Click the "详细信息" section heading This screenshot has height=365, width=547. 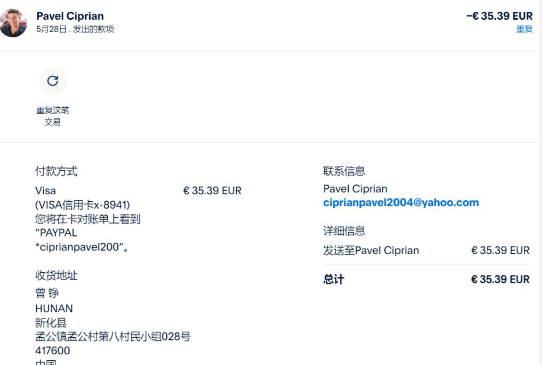coord(344,231)
